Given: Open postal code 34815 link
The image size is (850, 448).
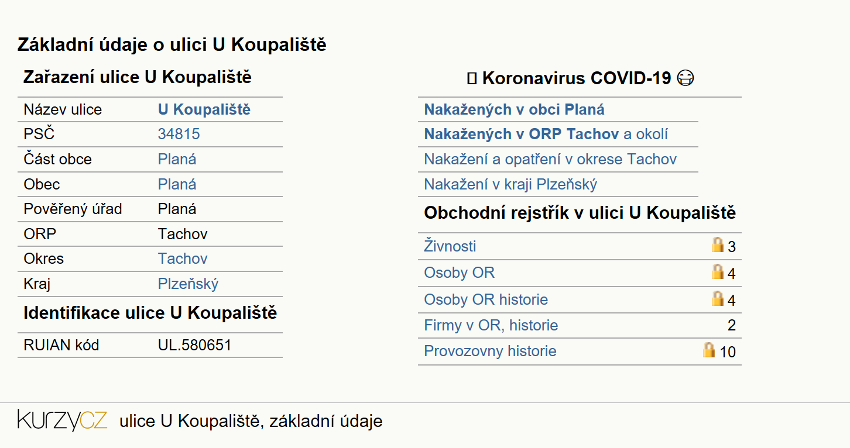Looking at the screenshot, I should 179,134.
